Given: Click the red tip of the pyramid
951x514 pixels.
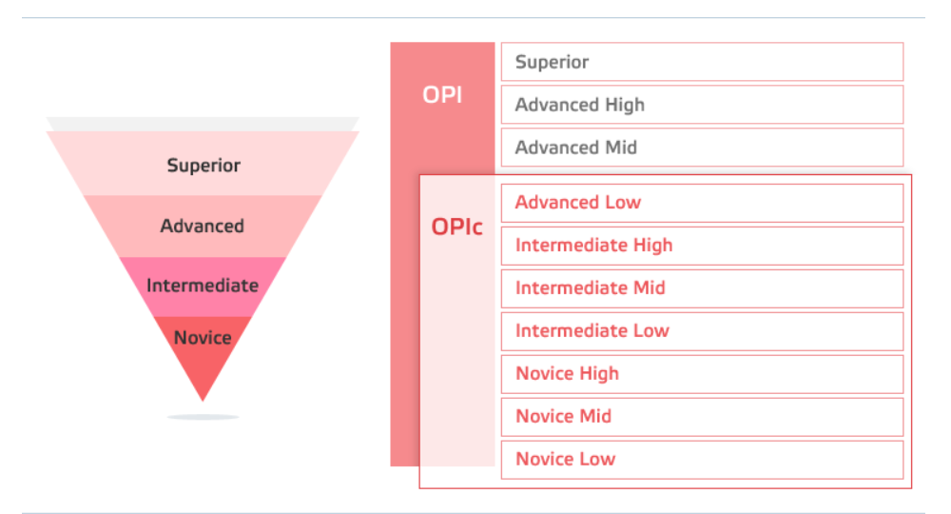Looking at the screenshot, I should tap(203, 379).
